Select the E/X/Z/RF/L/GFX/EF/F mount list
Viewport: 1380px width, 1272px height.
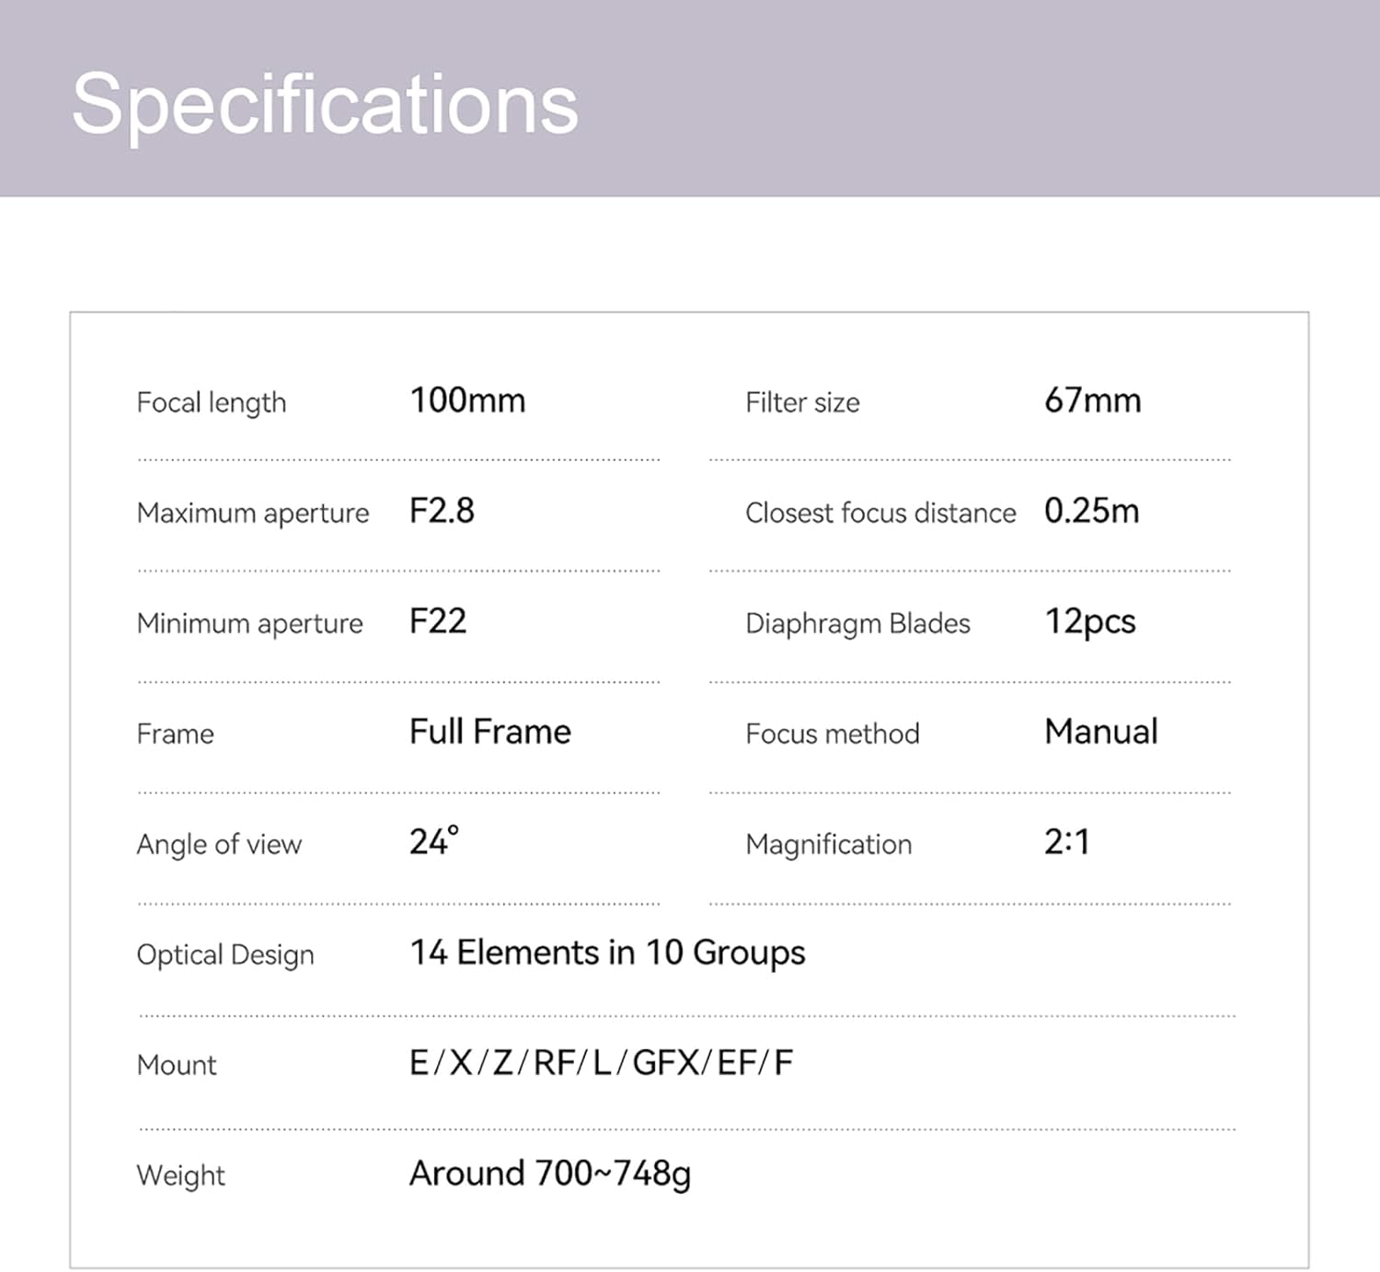click(601, 1063)
